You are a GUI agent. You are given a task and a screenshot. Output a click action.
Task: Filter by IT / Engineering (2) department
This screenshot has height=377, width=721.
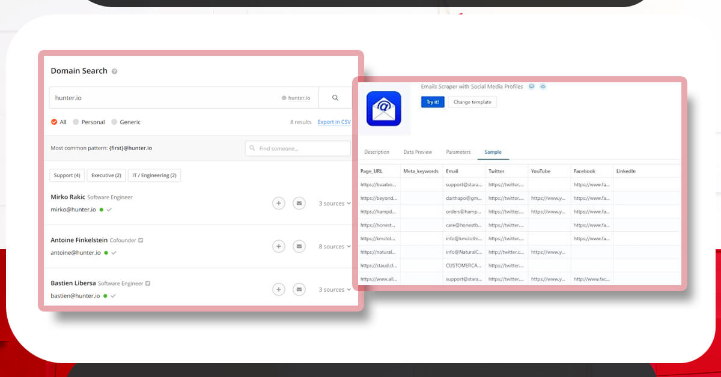(x=154, y=175)
